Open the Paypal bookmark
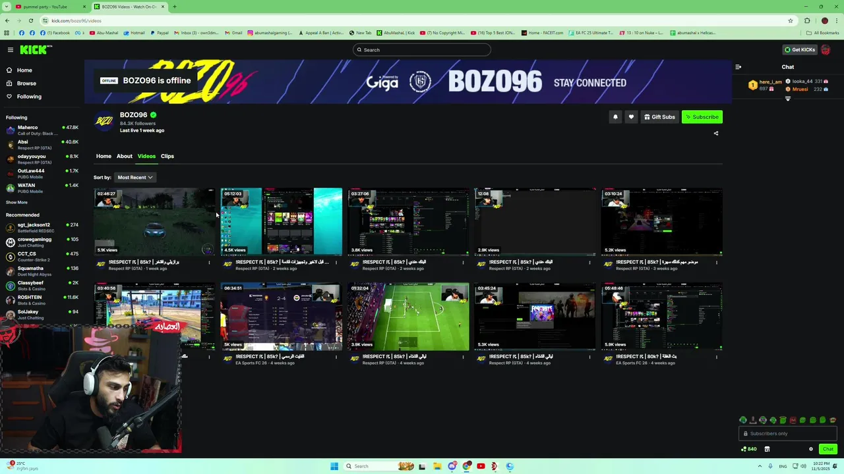The height and width of the screenshot is (474, 844). point(160,32)
